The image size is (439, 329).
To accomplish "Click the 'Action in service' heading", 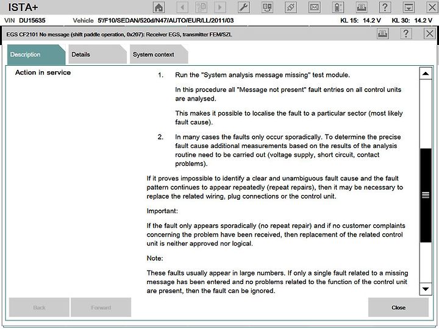I will [x=43, y=73].
